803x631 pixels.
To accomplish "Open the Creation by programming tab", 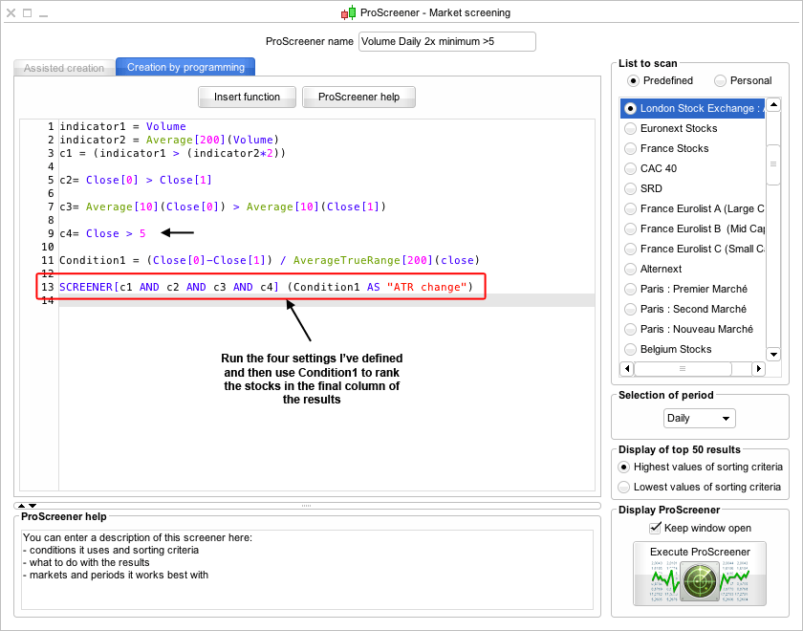I will point(185,67).
